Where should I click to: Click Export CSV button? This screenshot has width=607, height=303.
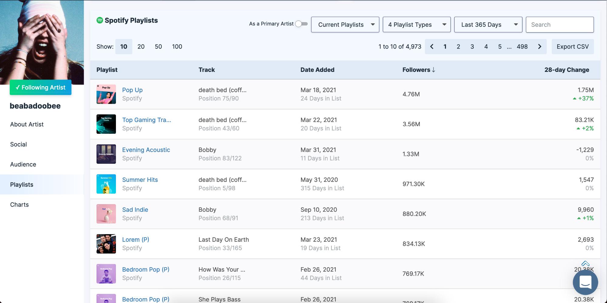coord(573,47)
